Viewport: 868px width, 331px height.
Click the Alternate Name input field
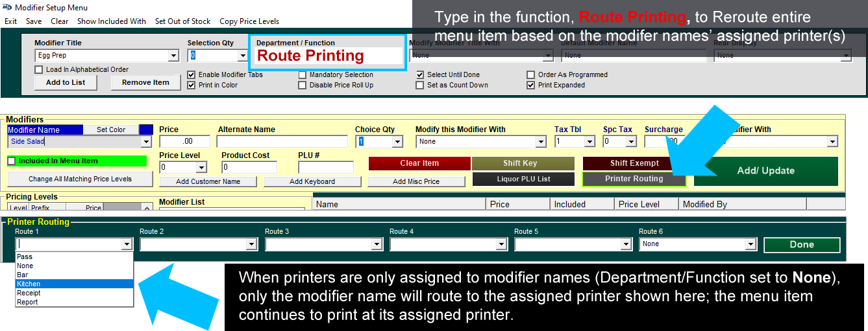click(282, 141)
